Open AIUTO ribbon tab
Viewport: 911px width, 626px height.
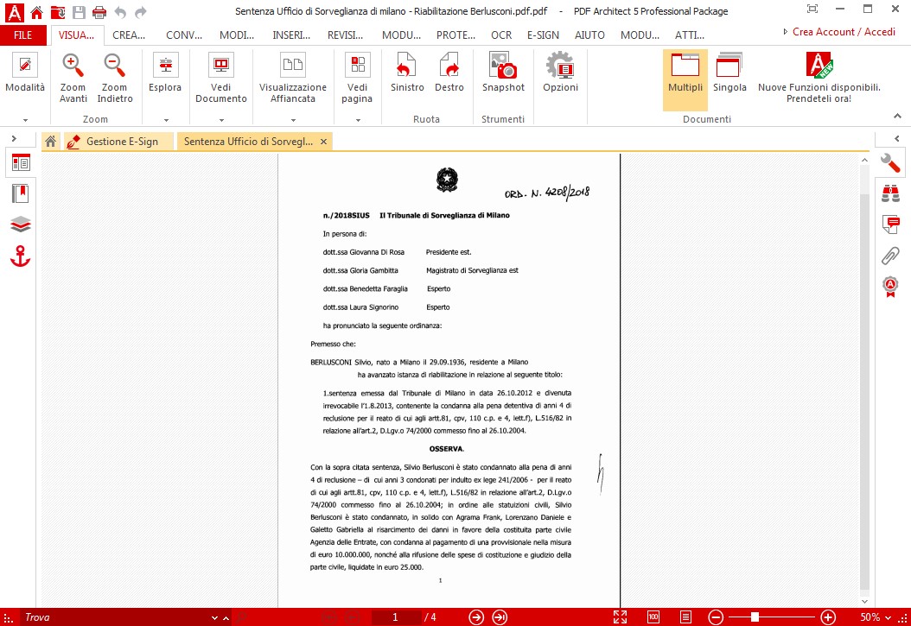coord(589,35)
